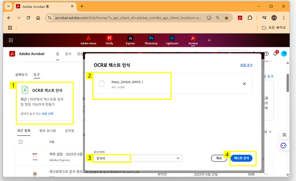Viewport: 296px width, 181px height.
Task: Open Chrome profile avatar
Action: (274, 18)
